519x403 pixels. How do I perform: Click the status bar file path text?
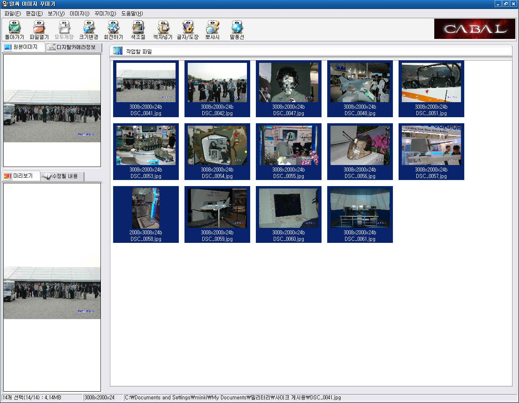click(x=233, y=398)
